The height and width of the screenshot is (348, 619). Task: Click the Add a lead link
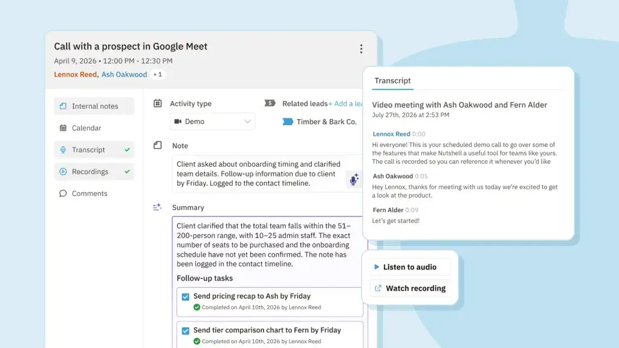(x=346, y=104)
